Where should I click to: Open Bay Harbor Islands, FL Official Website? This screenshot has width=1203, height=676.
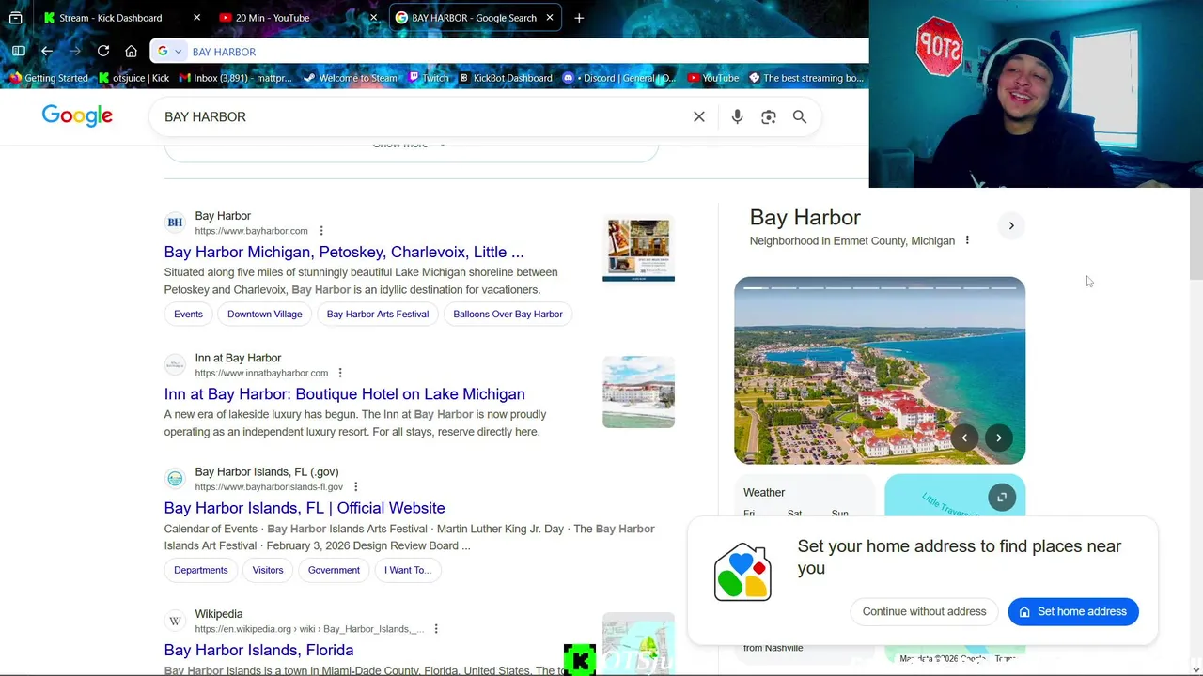click(x=305, y=508)
